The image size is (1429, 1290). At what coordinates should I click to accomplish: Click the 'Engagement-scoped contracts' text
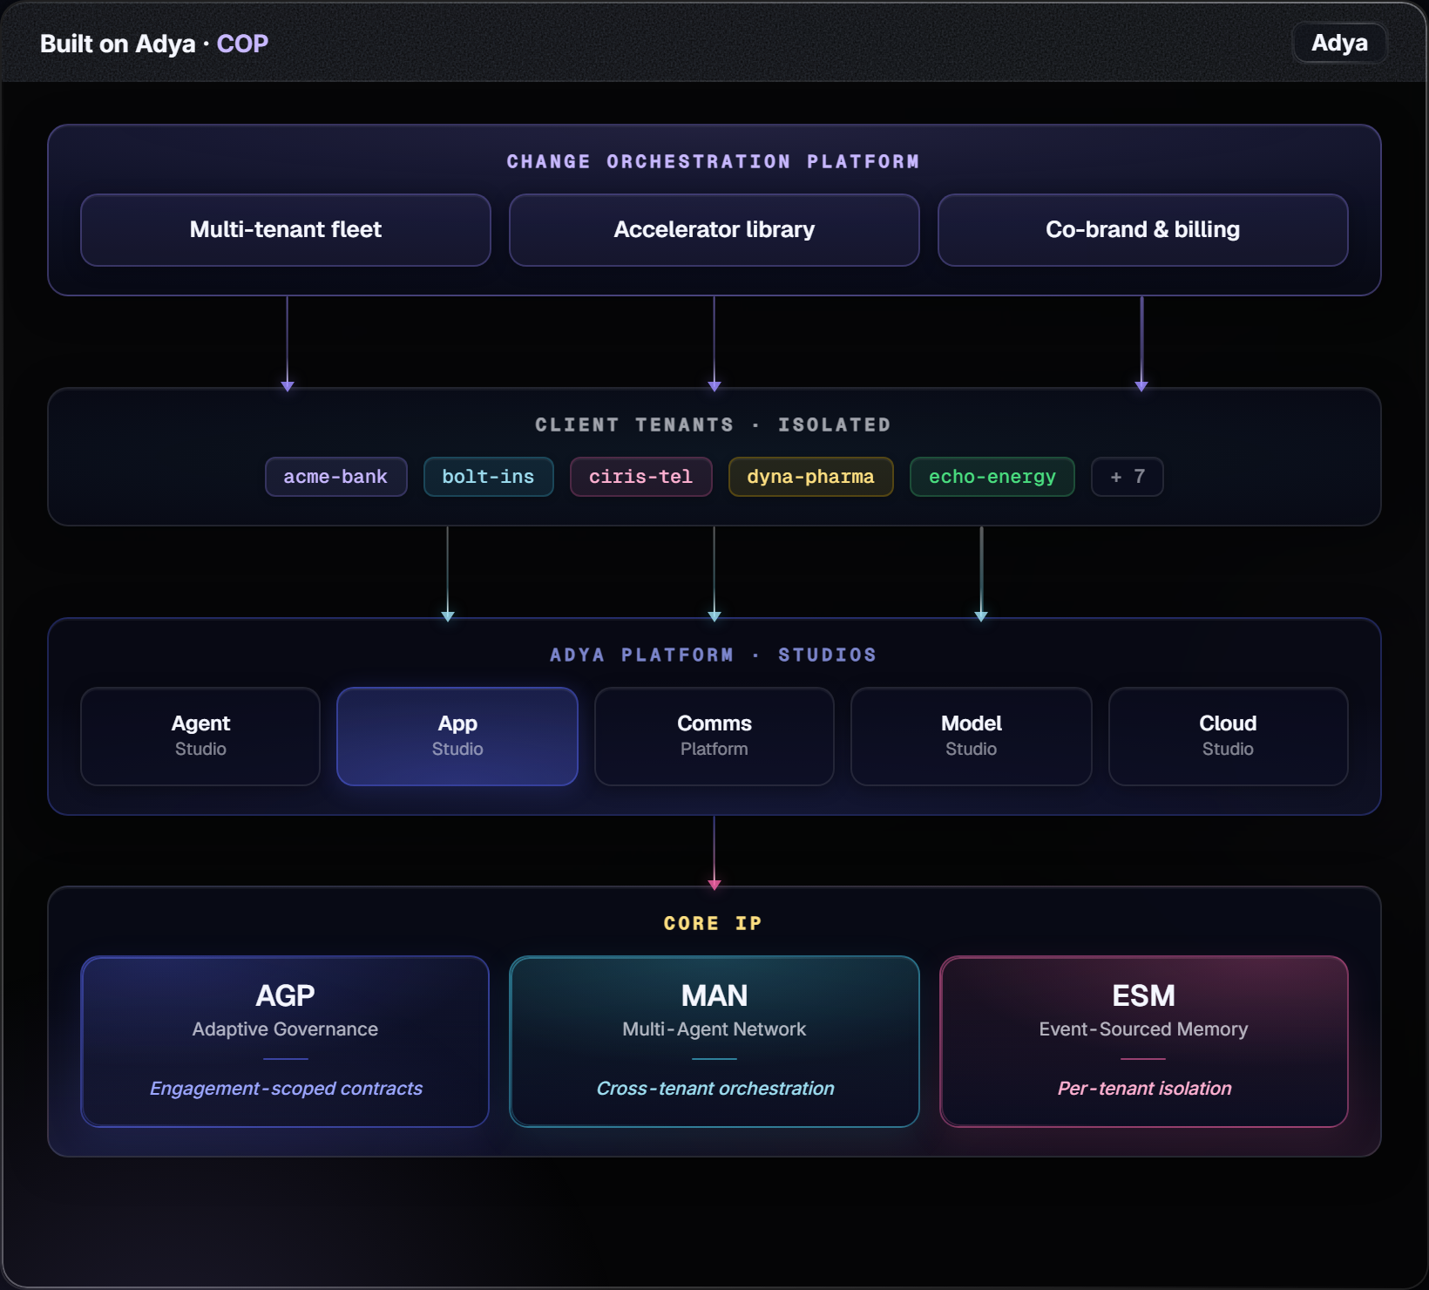[286, 1089]
